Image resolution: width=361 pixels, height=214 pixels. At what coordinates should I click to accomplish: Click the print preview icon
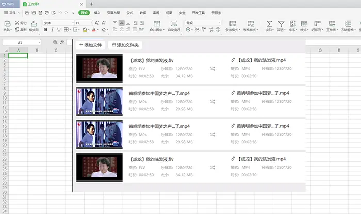point(54,13)
